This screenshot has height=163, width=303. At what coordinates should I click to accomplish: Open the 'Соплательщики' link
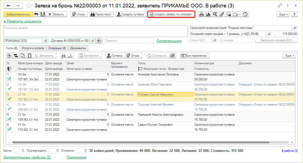tap(169, 41)
